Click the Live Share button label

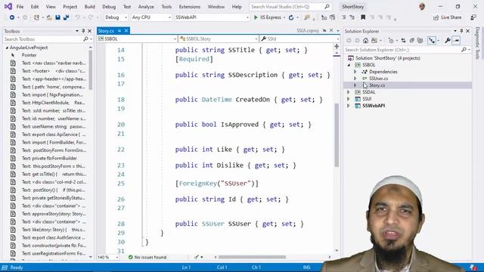451,17
